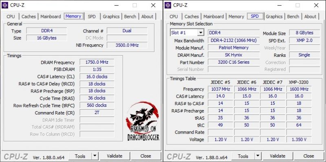Go to Graphics tab in right window

tap(274, 17)
